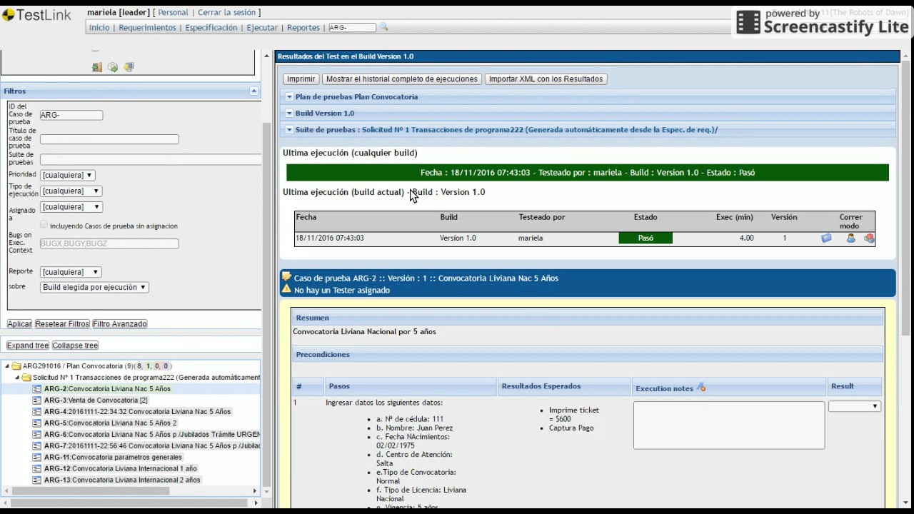Toggle incluyendo Casos de prueba sin asignacion checkbox
This screenshot has height=514, width=914.
pos(44,225)
